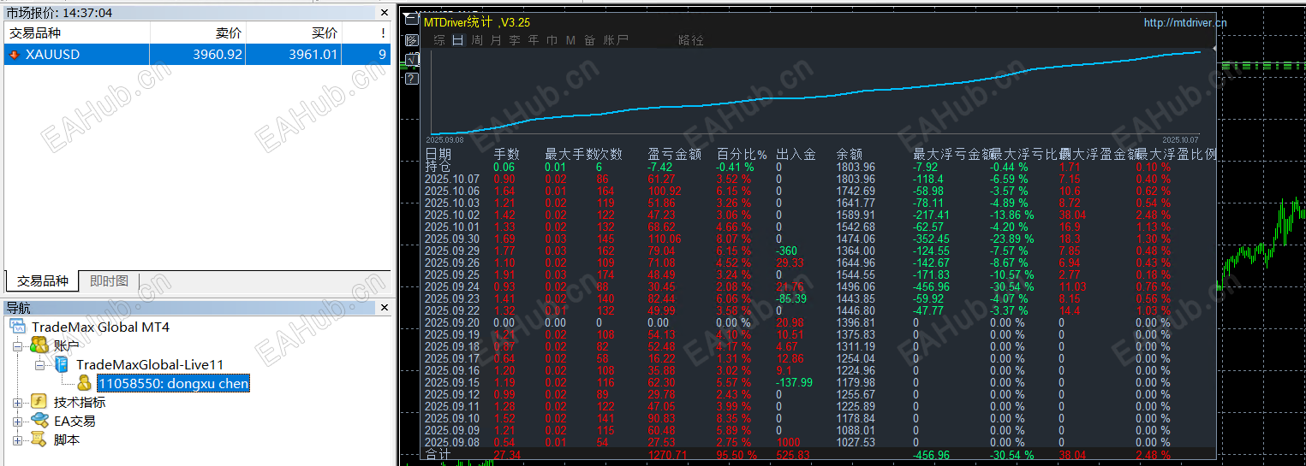Switch to the 交易品种 tab
1306x466 pixels.
tap(43, 280)
